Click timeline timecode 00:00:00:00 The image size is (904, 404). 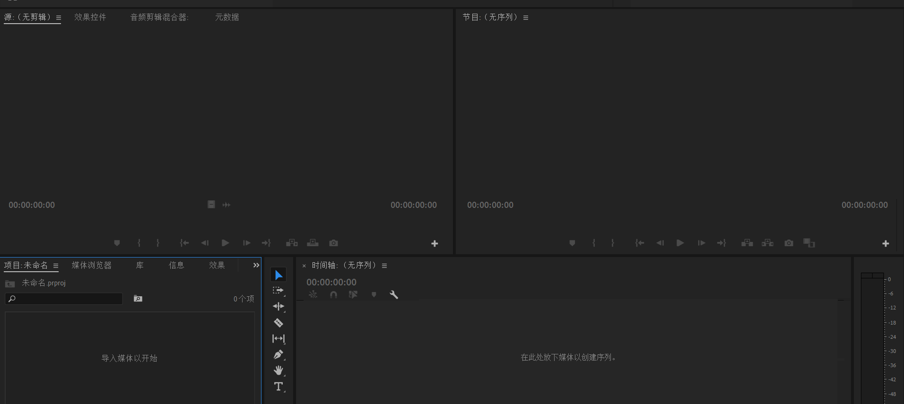(331, 282)
